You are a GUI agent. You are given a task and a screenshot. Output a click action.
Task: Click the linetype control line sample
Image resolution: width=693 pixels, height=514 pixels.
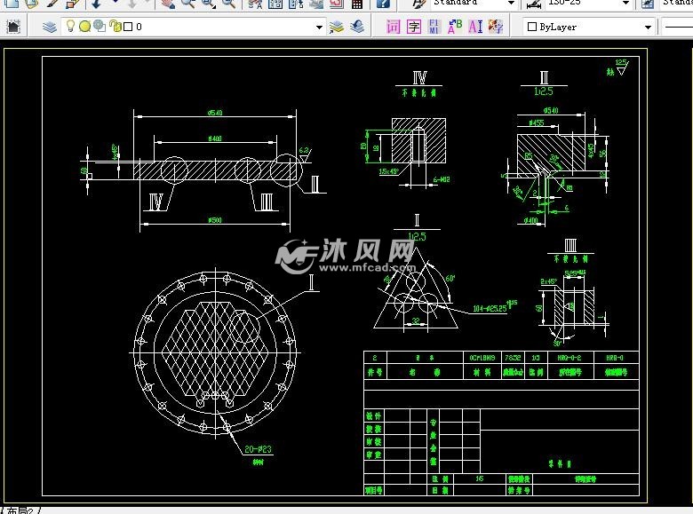pos(679,27)
